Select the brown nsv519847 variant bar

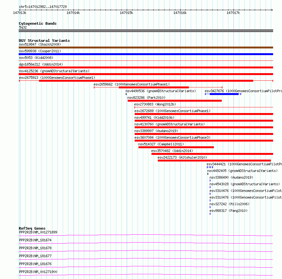tap(146, 48)
